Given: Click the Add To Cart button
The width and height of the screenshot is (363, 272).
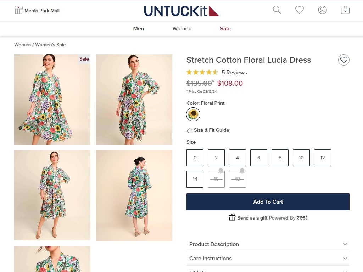Looking at the screenshot, I should pyautogui.click(x=268, y=202).
